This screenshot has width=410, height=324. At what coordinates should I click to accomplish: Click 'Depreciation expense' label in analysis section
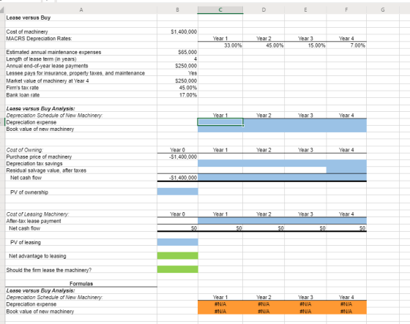click(x=31, y=122)
